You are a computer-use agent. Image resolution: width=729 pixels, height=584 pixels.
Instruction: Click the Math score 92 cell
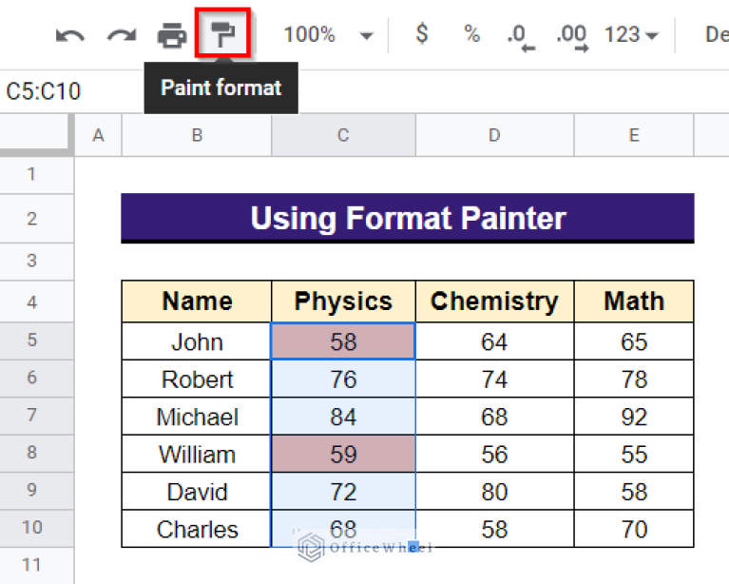(634, 417)
